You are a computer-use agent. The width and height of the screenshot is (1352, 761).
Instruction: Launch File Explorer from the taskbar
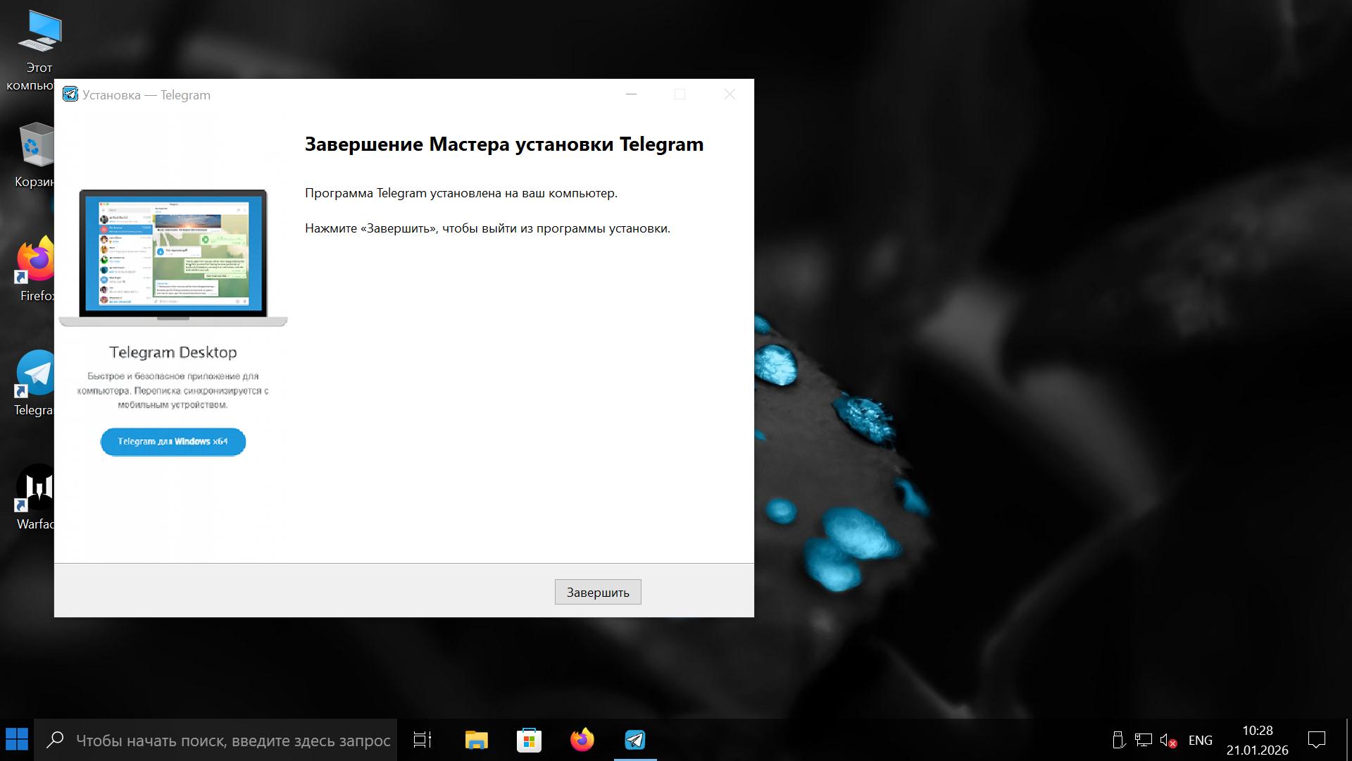476,740
